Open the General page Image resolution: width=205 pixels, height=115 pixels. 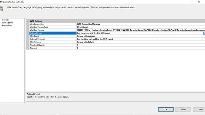[5, 20]
